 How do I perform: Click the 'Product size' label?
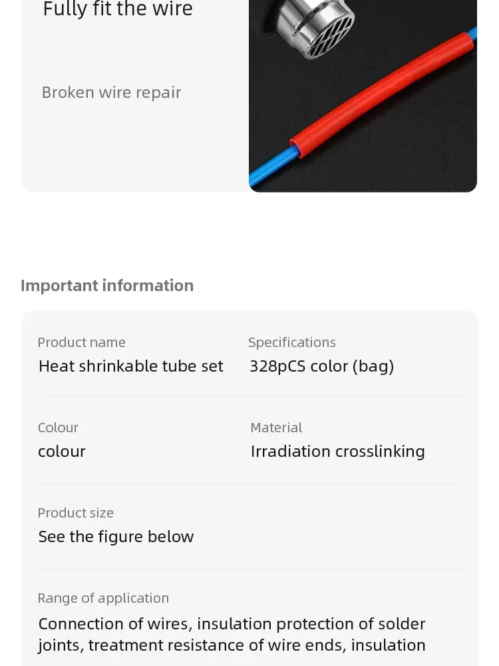76,513
